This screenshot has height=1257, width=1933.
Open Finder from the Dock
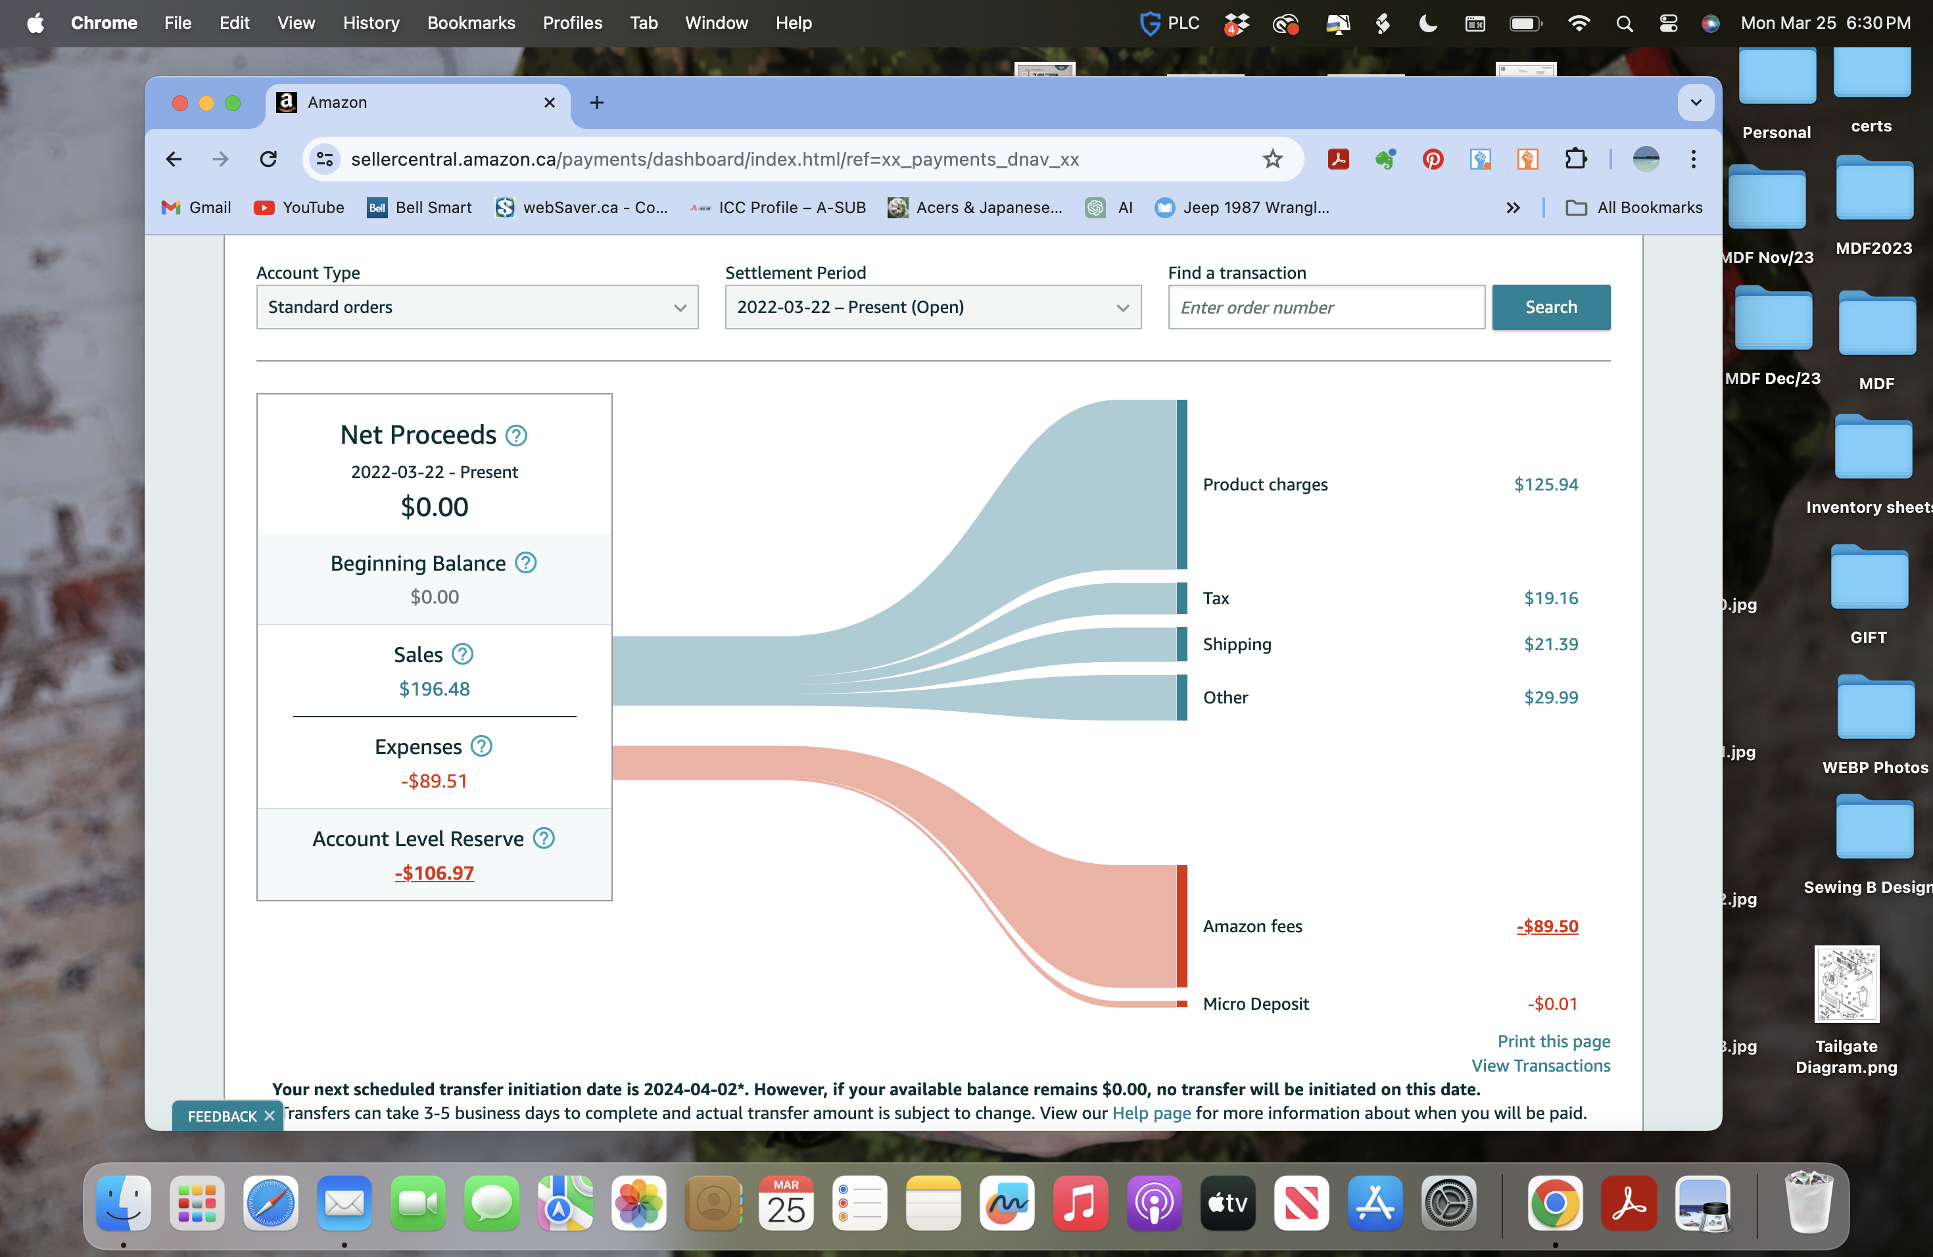point(124,1203)
